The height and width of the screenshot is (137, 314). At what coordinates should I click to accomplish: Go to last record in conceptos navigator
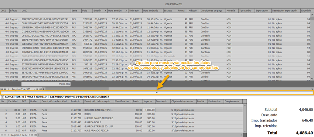pyautogui.click(x=35, y=135)
